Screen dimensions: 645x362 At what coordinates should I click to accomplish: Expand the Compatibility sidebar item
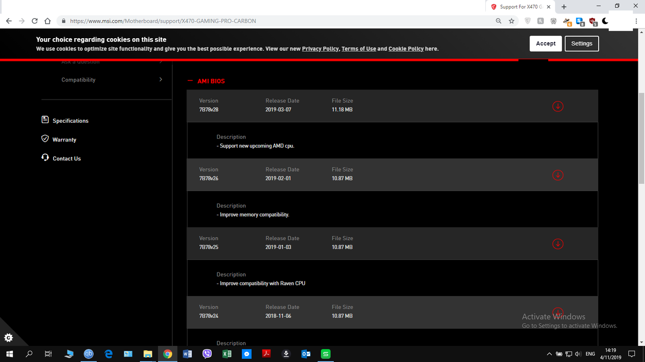click(161, 79)
